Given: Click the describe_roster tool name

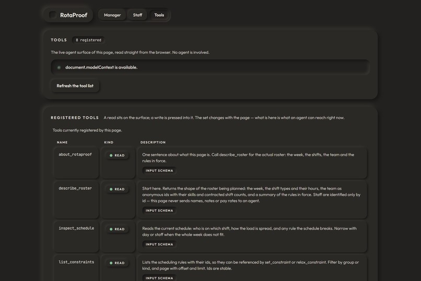Looking at the screenshot, I should [x=75, y=188].
